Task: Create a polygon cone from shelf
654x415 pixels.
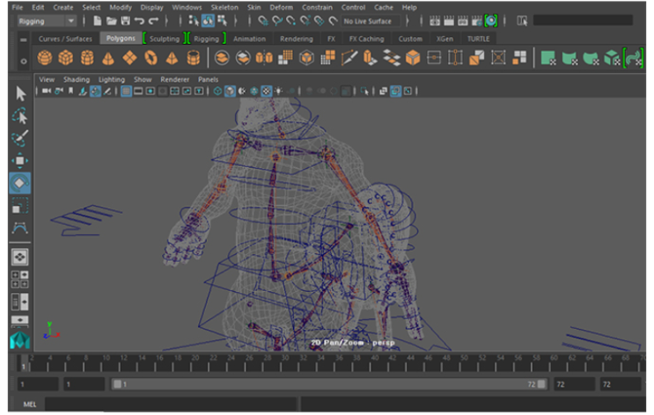Action: pos(108,57)
